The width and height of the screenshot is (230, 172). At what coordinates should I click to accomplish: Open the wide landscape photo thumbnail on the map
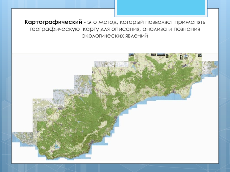click(x=161, y=54)
